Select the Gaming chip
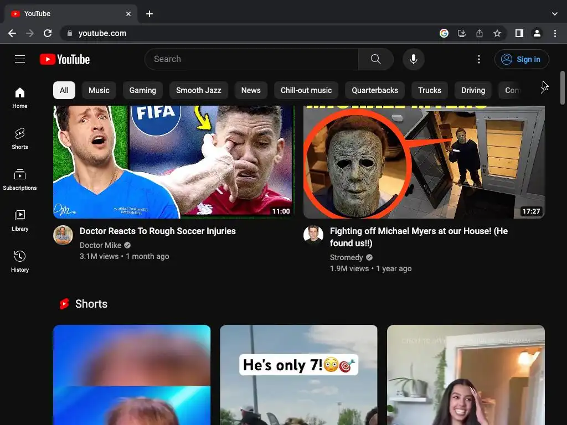 pos(143,90)
